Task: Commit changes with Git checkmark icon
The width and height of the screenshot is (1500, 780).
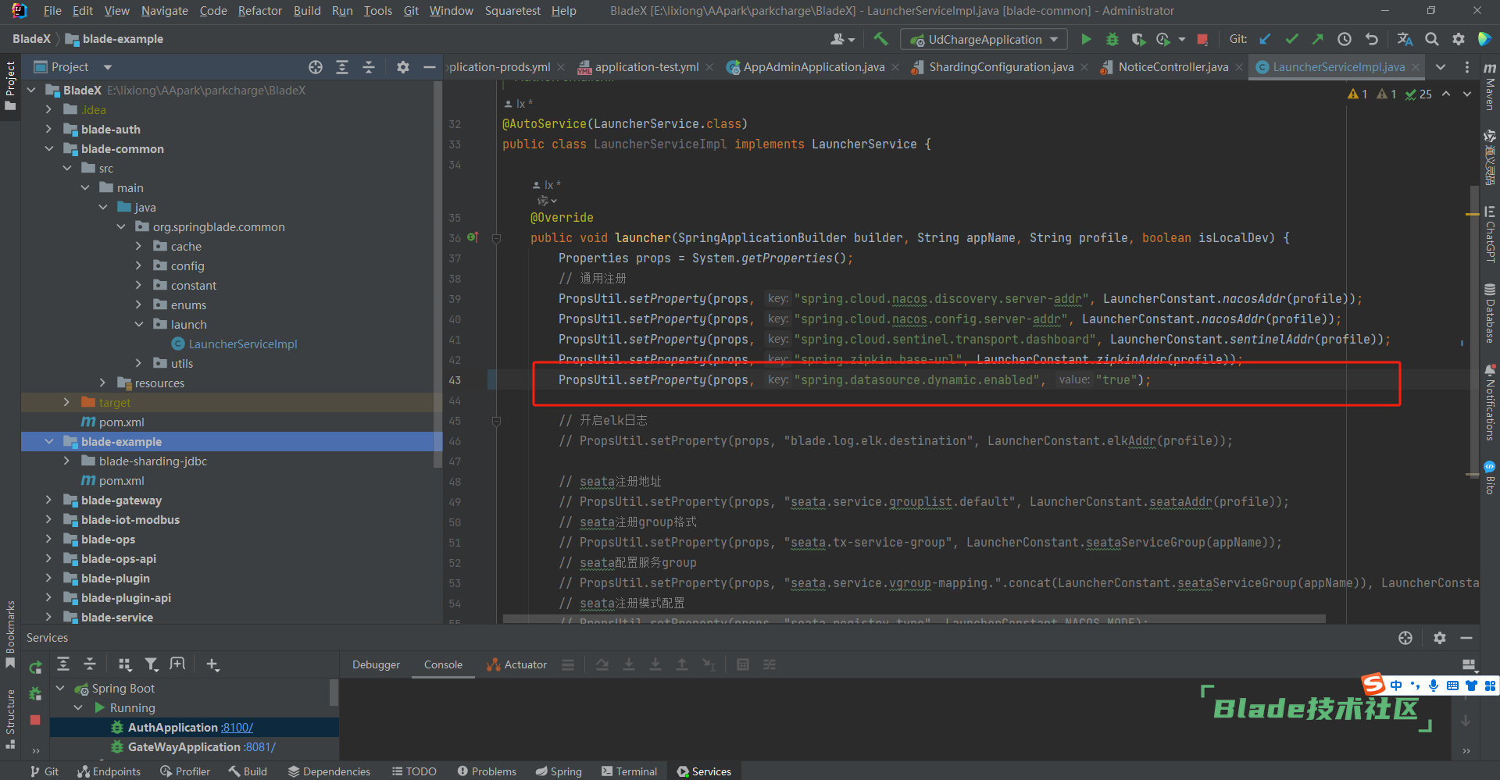Action: pos(1291,39)
